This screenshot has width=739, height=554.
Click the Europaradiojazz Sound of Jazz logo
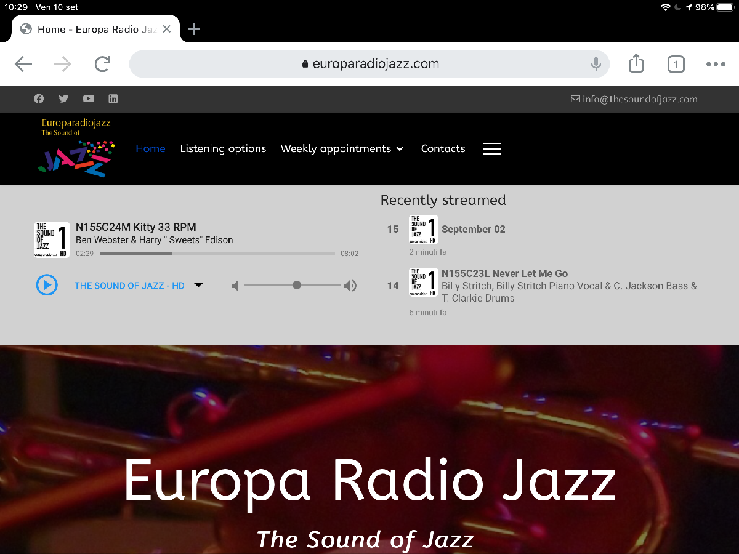76,147
